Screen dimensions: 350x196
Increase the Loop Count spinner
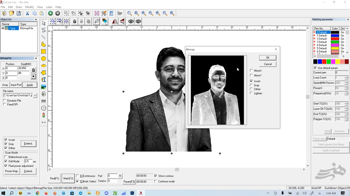(346, 77)
